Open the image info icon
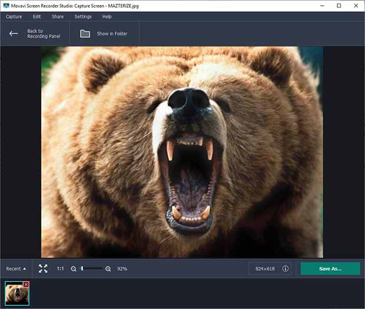Screen dimensions: 365x309 286,268
